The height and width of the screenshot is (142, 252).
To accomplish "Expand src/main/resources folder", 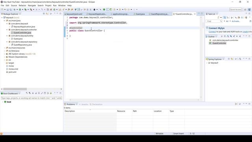I will point(4,48).
